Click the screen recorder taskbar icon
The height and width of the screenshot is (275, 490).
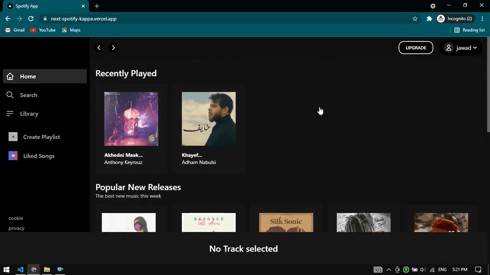coord(60,269)
